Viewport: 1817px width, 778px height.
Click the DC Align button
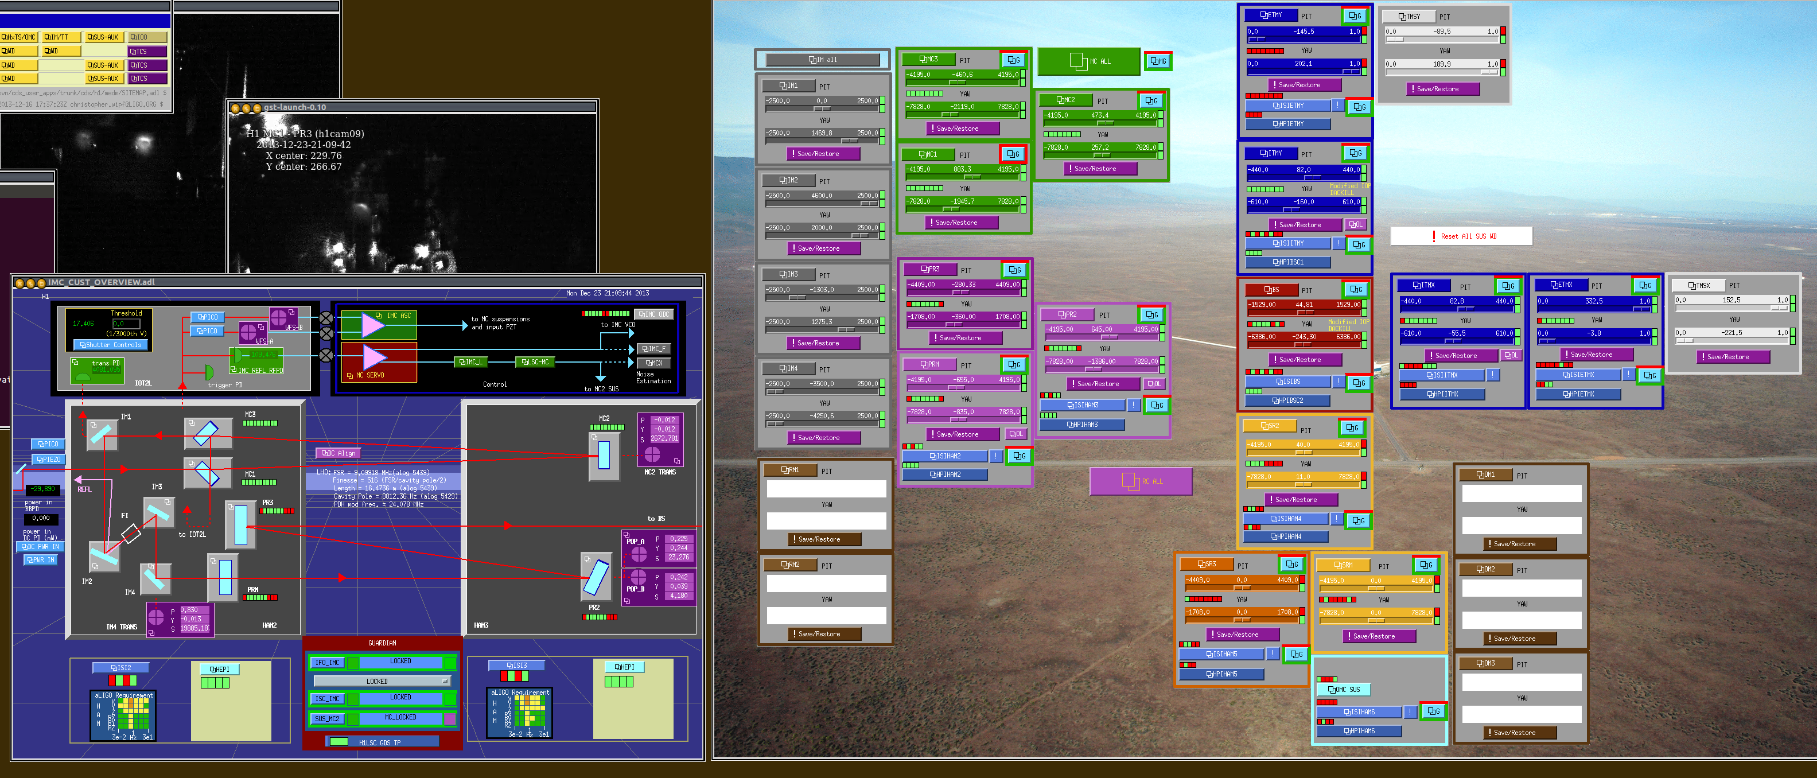pyautogui.click(x=339, y=453)
